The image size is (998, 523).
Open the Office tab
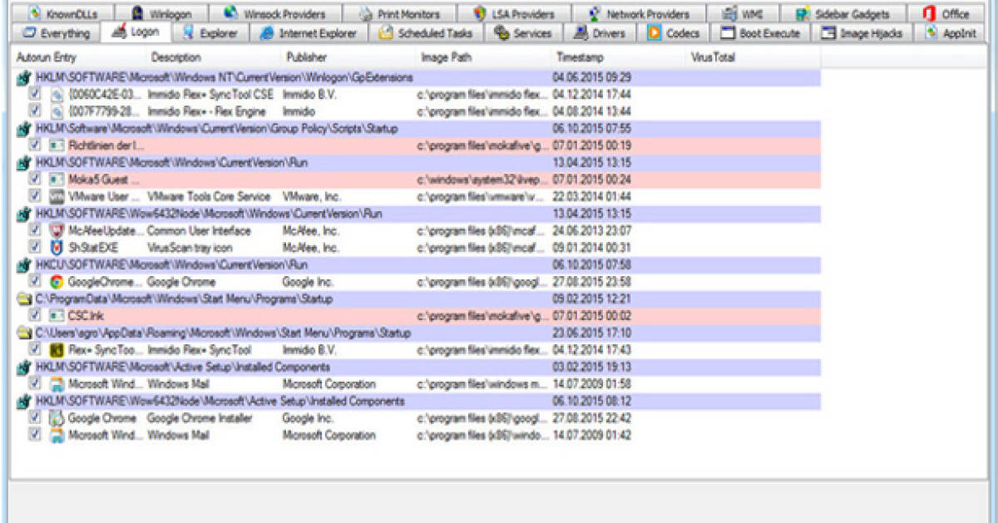click(x=946, y=14)
